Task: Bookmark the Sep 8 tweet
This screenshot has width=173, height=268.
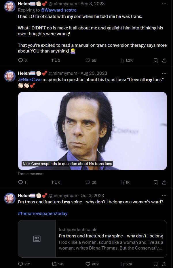Action: point(155,60)
